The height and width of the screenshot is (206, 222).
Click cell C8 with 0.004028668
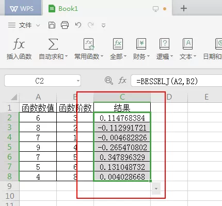click(x=122, y=177)
